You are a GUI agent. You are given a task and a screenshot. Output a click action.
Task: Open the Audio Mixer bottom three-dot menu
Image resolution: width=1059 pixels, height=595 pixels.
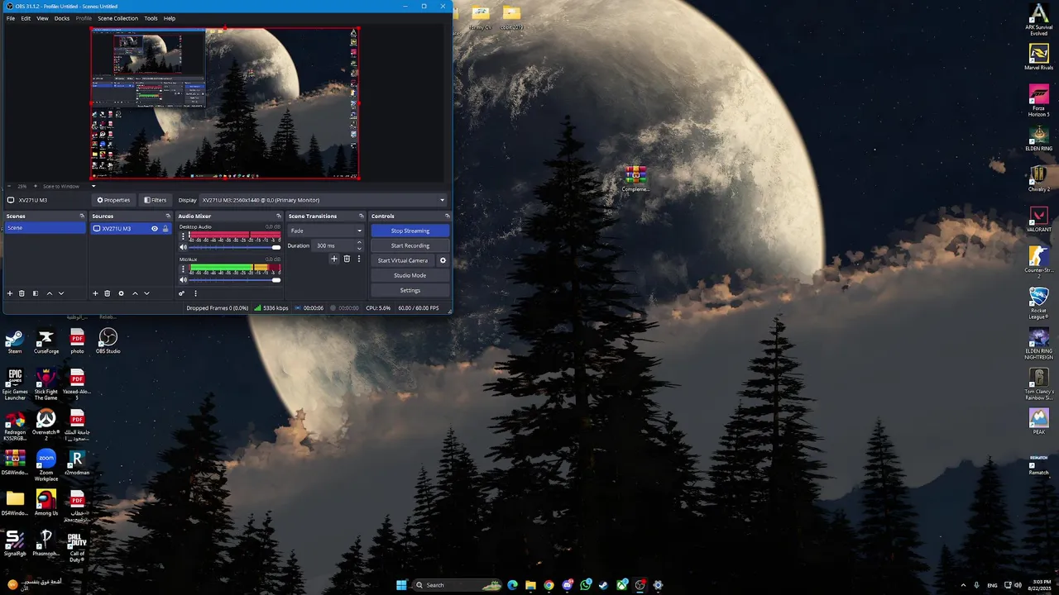point(195,293)
